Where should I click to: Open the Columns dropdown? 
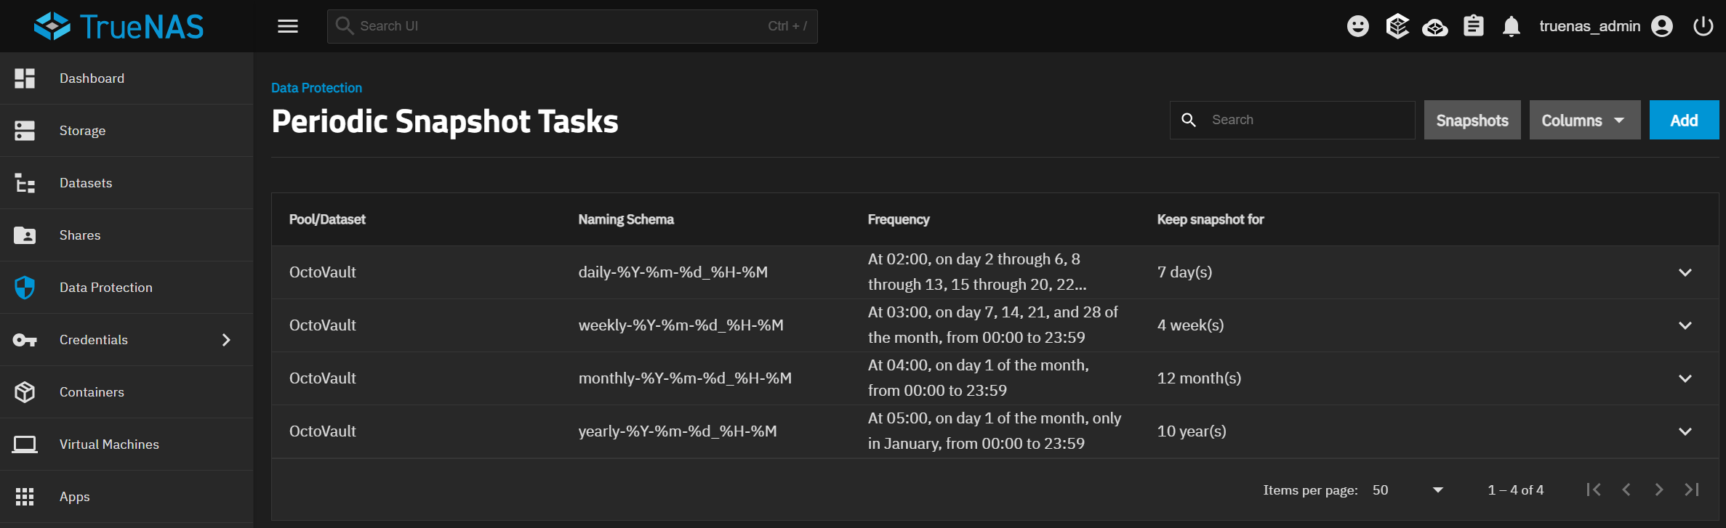pyautogui.click(x=1584, y=120)
